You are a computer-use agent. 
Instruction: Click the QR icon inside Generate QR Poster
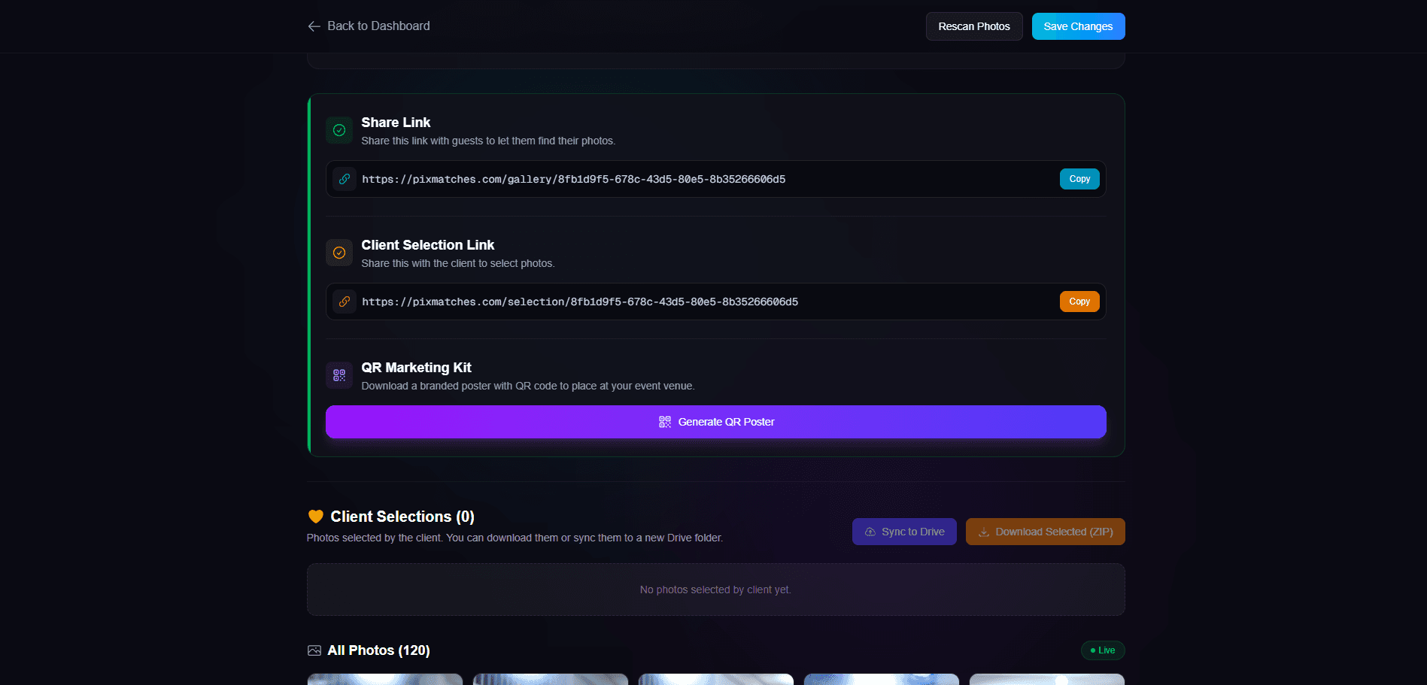[x=664, y=422]
